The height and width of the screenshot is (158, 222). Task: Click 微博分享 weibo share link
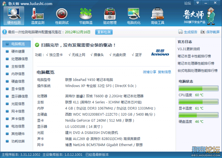[x=149, y=72]
